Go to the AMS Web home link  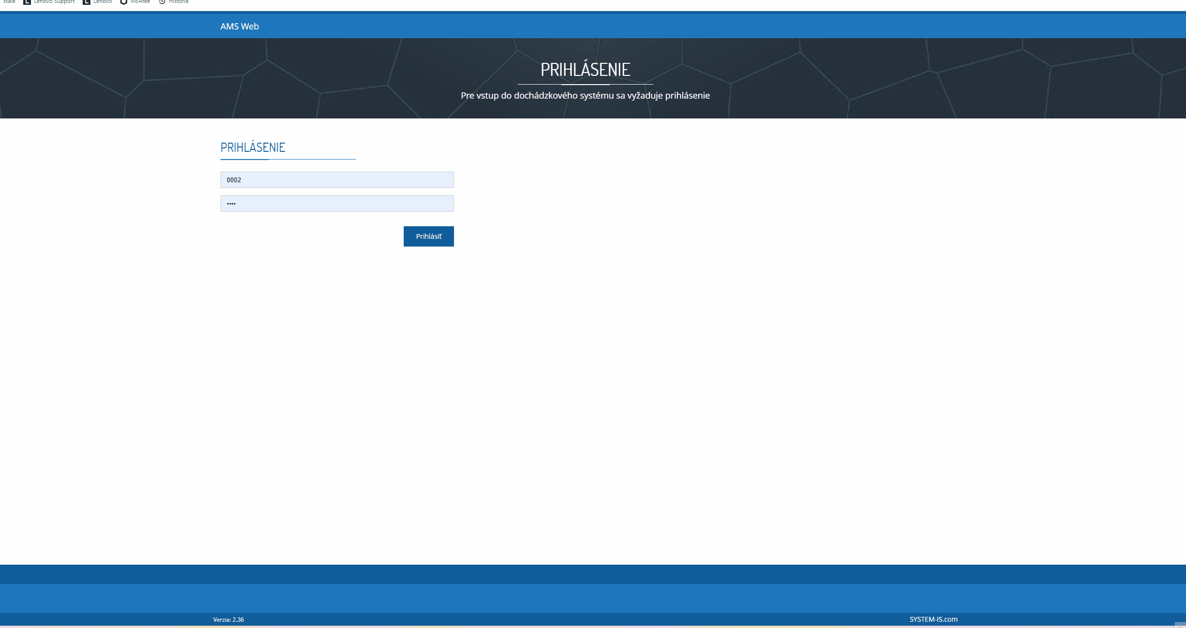239,27
